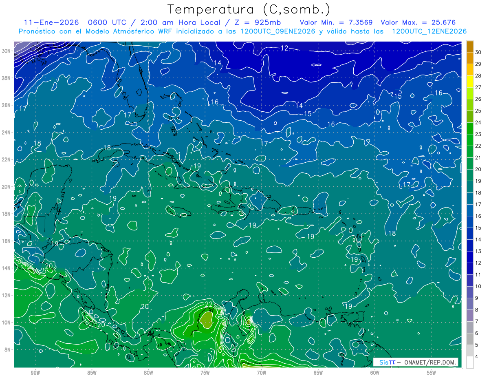The height and width of the screenshot is (378, 489).
Task: Click "Valor Max. = 25.676" text
Action: 418,22
